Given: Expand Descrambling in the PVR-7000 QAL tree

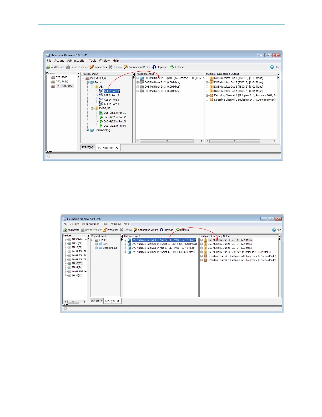Looking at the screenshot, I should click(88, 130).
